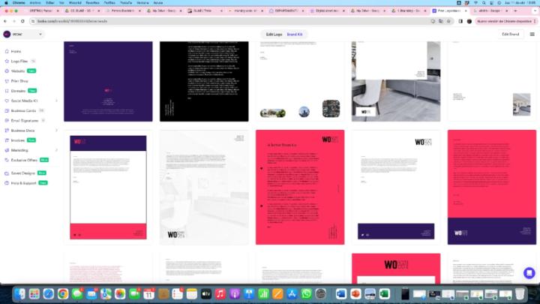The height and width of the screenshot is (304, 540).
Task: Select template with three rounded photos
Action: point(300,81)
